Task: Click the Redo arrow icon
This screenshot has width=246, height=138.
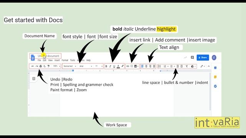Action: pyautogui.click(x=37, y=66)
